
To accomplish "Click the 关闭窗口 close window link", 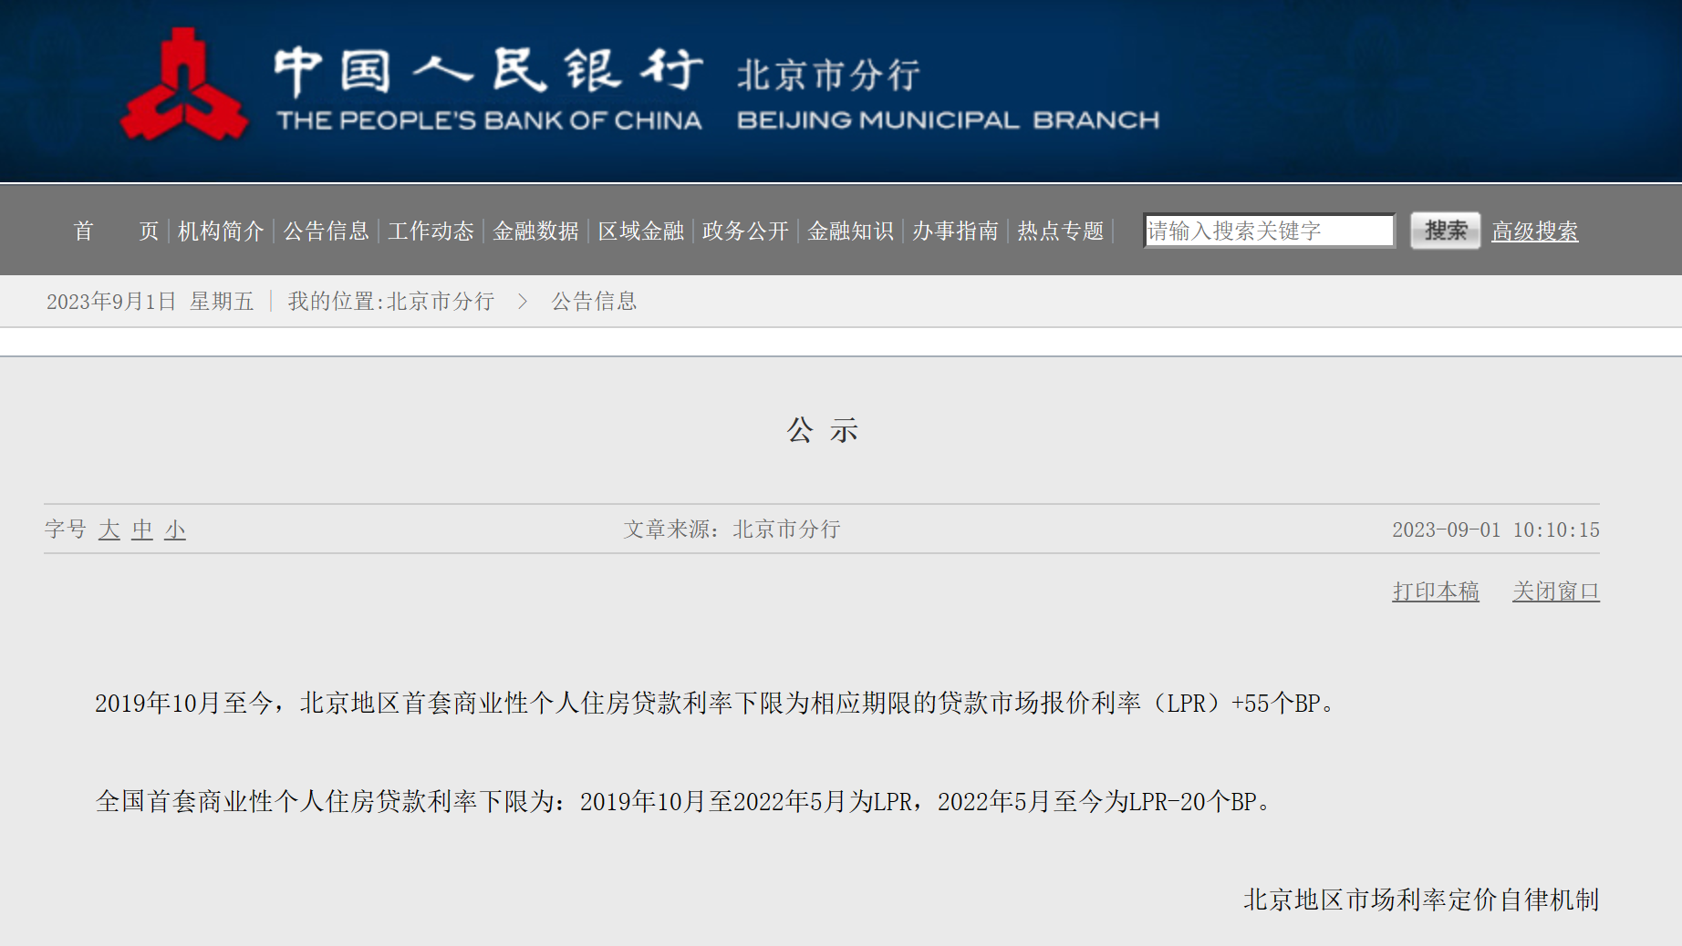I will pyautogui.click(x=1556, y=591).
